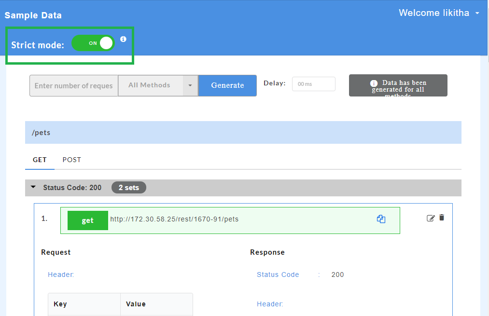Switch to the POST tab

click(x=72, y=160)
